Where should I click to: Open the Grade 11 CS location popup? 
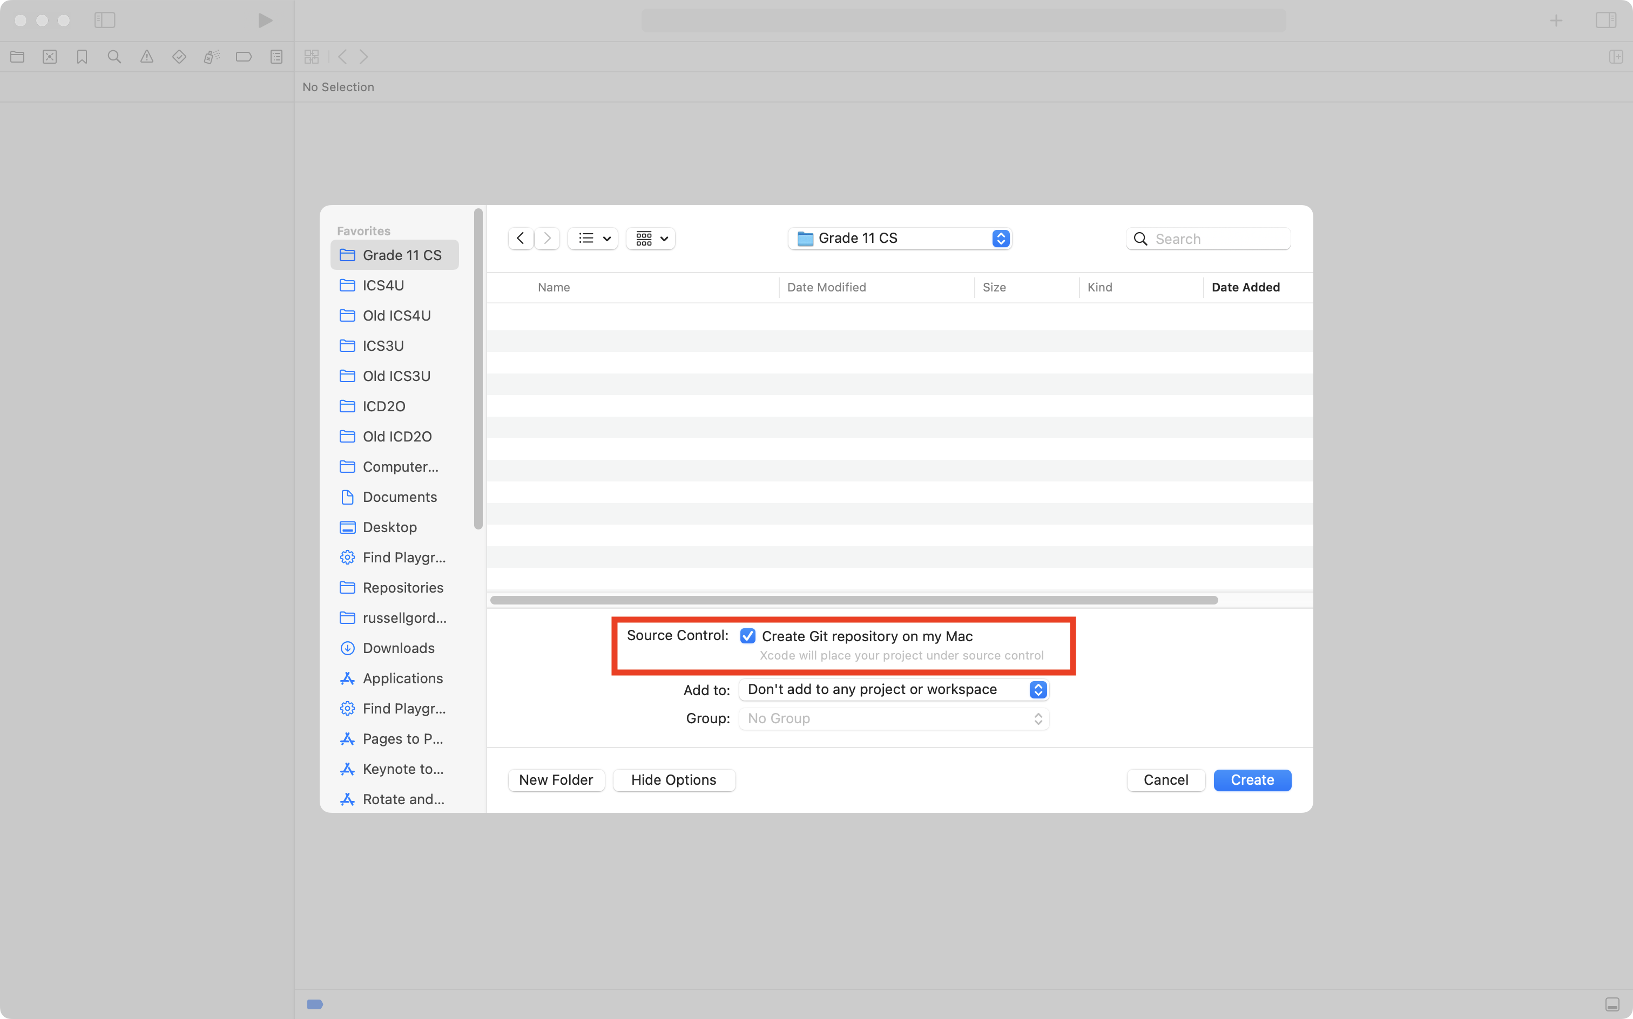click(x=900, y=239)
